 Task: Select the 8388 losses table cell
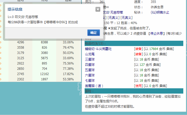click(44, 42)
